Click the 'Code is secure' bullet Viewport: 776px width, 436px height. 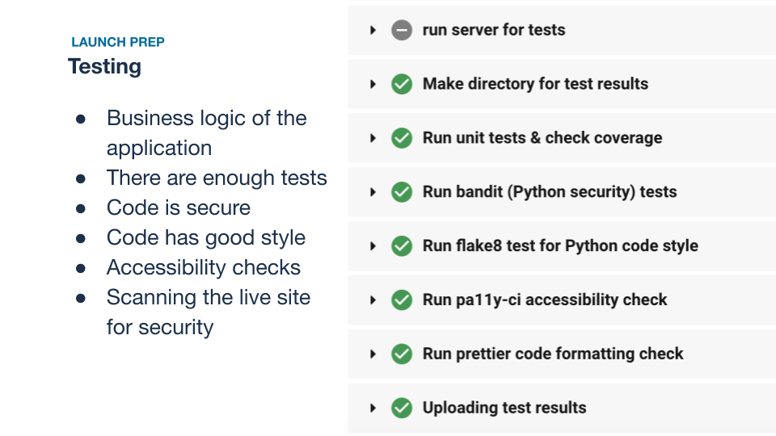(x=179, y=208)
